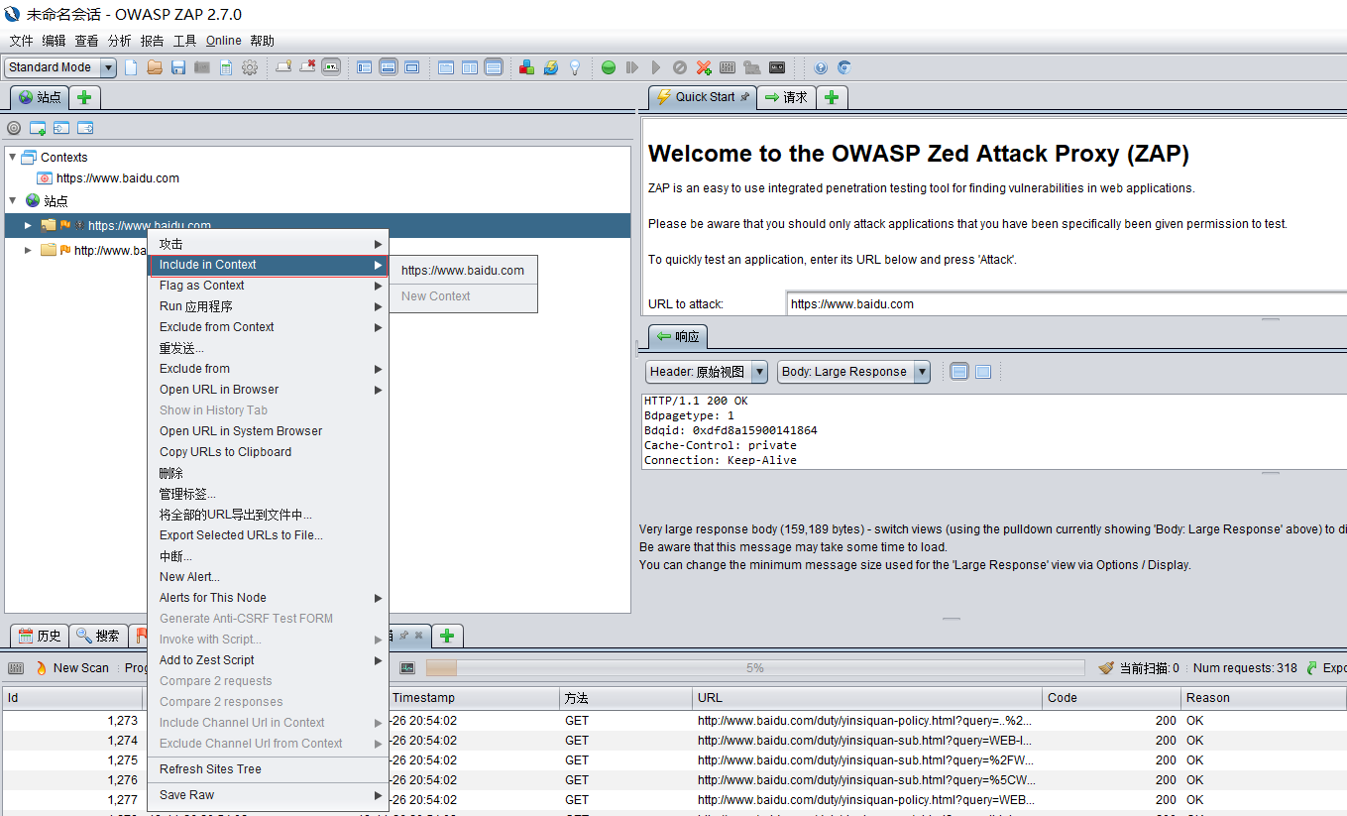Image resolution: width=1347 pixels, height=816 pixels.
Task: Click the green plus in bottom tab bar
Action: pyautogui.click(x=447, y=636)
